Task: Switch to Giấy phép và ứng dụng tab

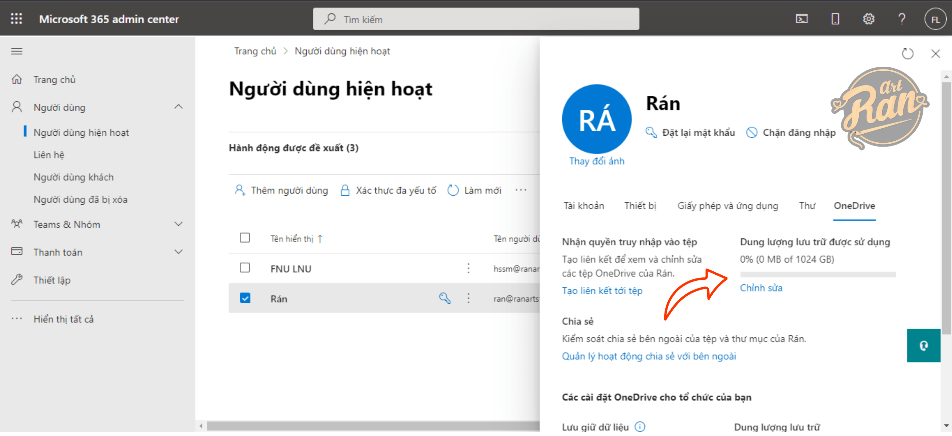Action: coord(727,205)
